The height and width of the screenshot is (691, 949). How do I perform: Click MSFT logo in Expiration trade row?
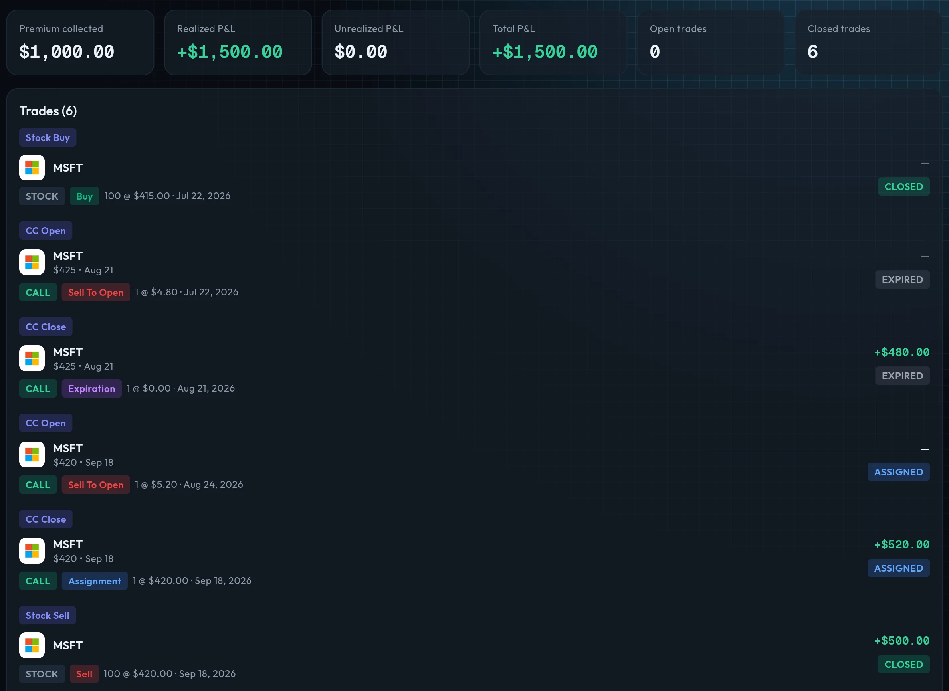coord(32,358)
